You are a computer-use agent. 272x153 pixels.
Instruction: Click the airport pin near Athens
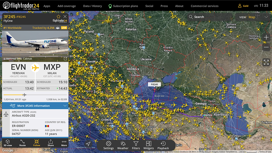pos(112,126)
